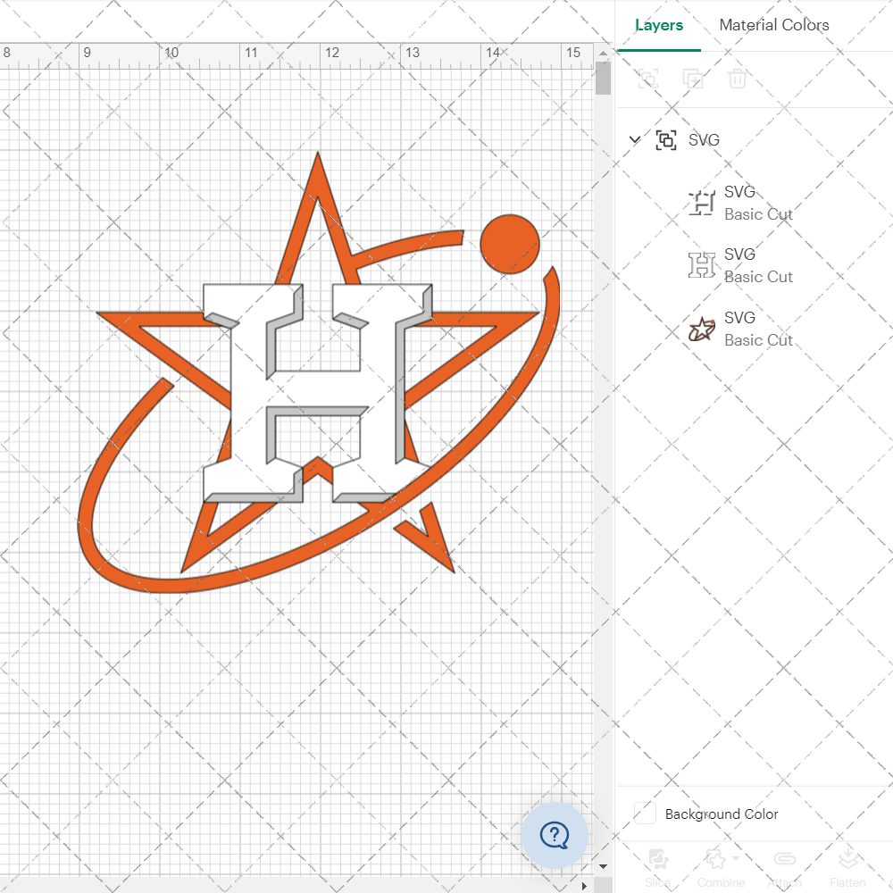Click the Group icon in Layers toolbar
Screen dimensions: 893x893
[x=648, y=79]
